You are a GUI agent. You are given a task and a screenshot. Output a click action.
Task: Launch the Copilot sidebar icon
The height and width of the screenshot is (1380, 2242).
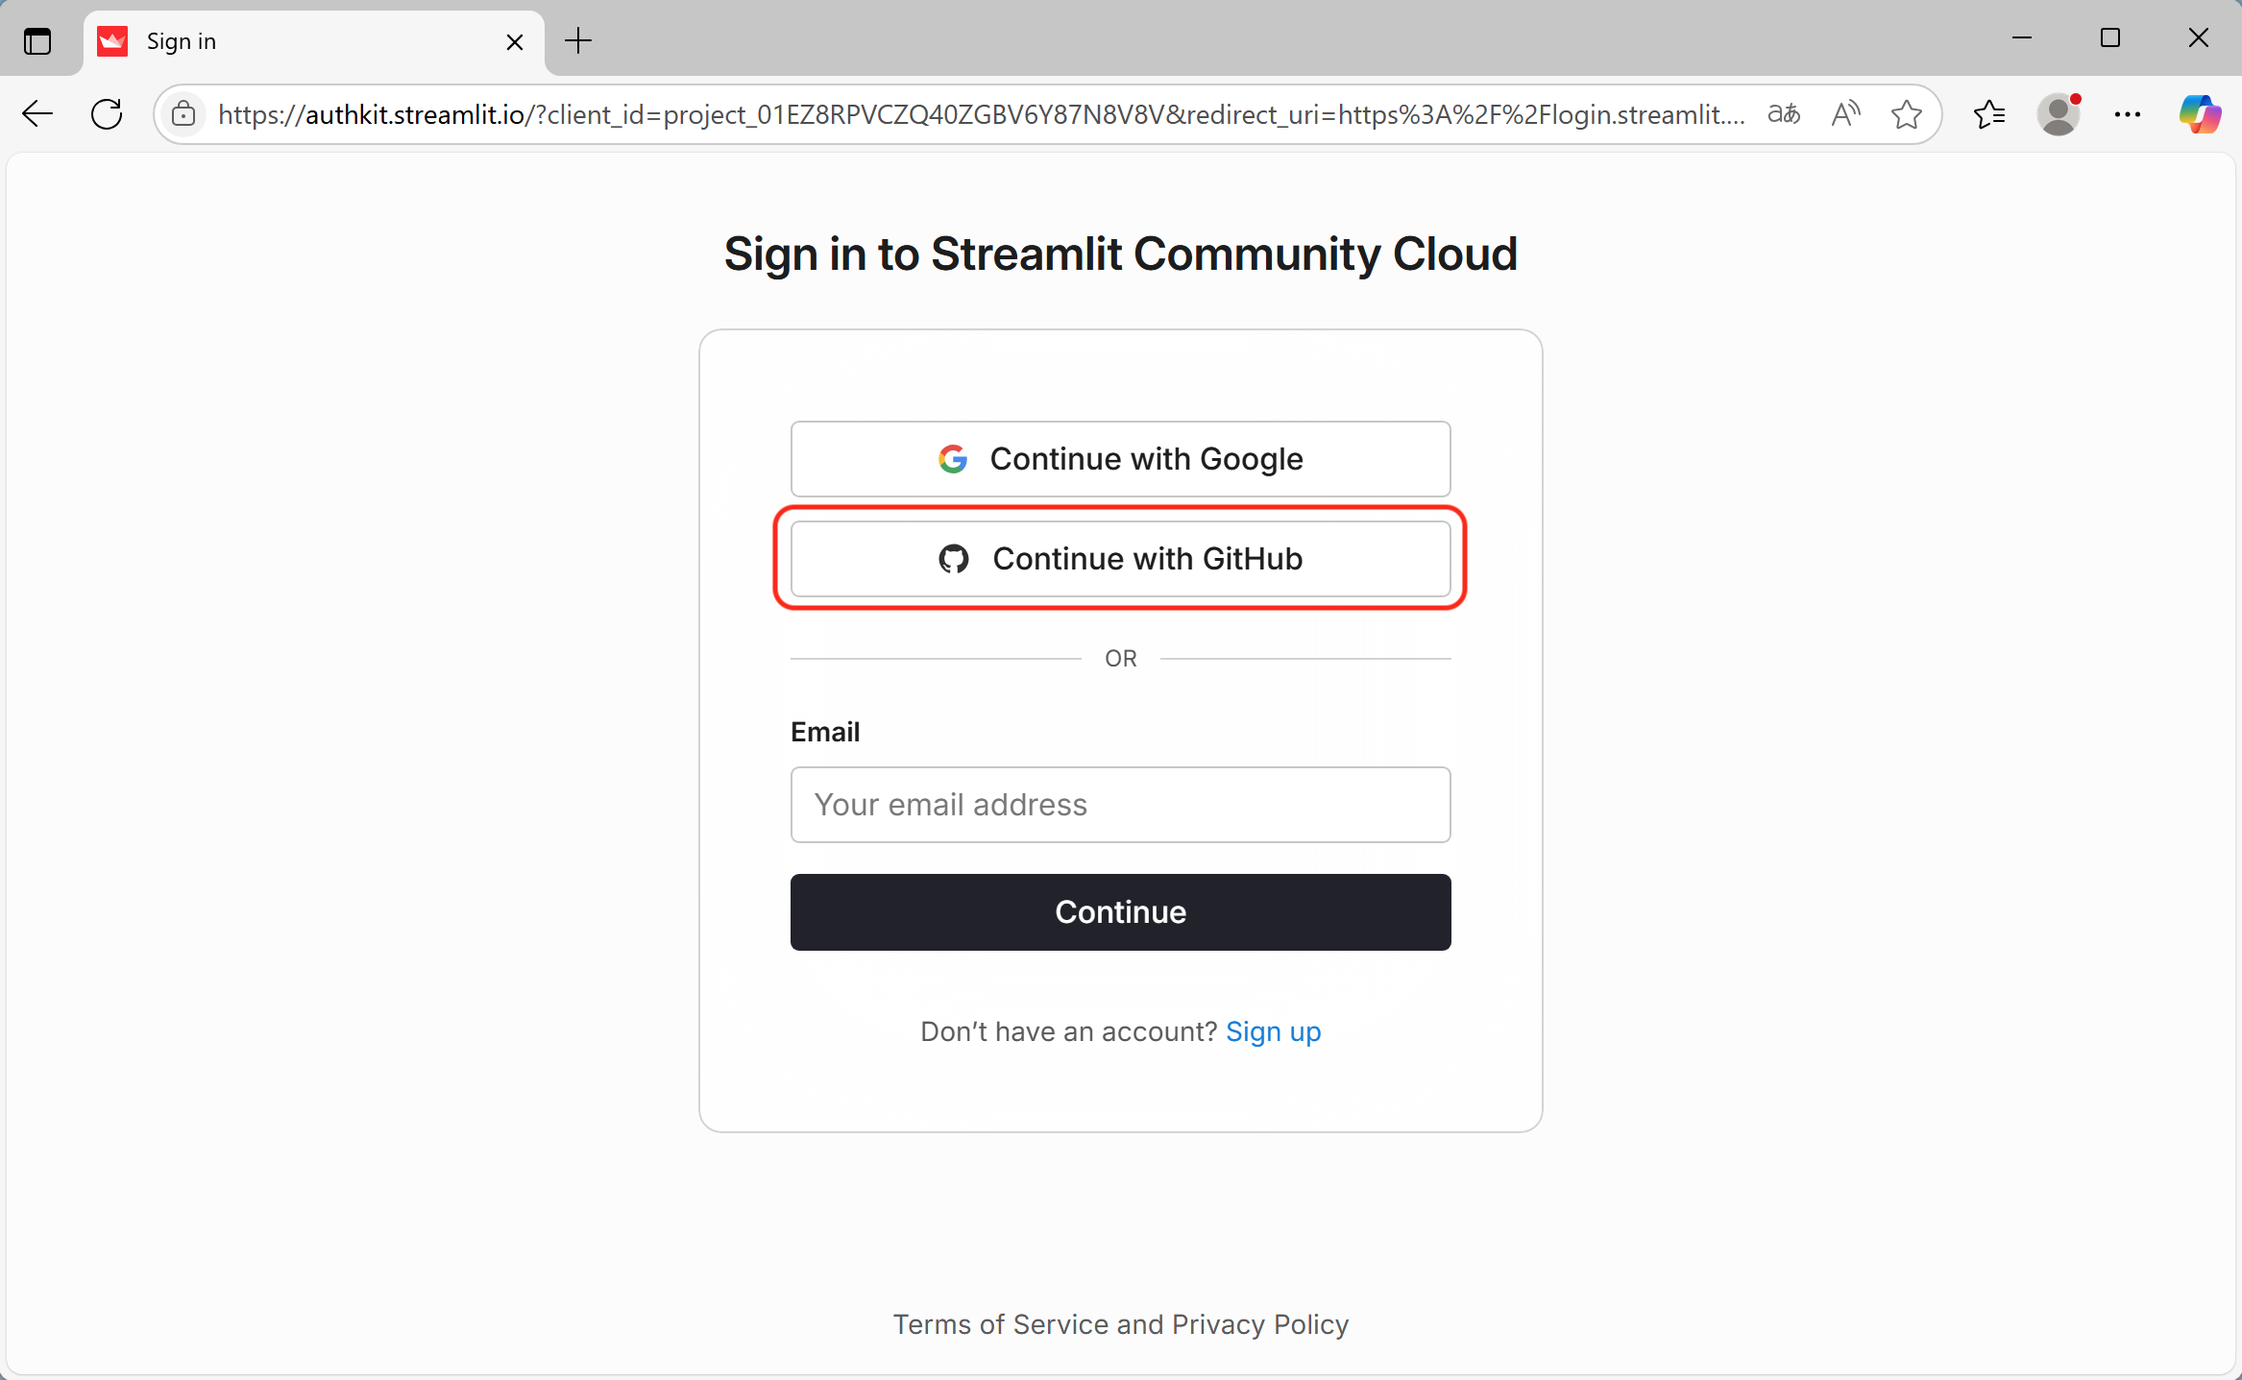[x=2200, y=114]
